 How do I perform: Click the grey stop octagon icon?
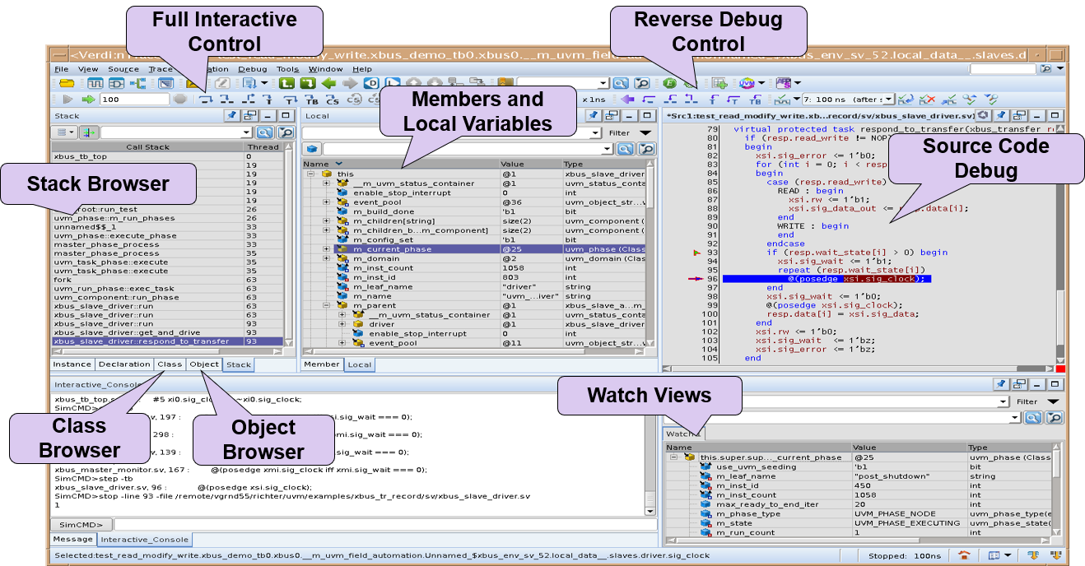180,100
